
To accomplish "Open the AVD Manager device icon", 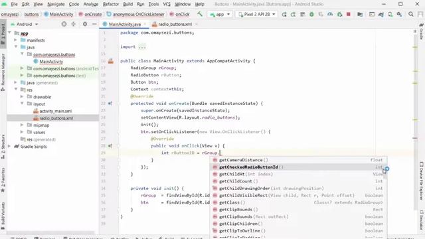I will 390,15.
